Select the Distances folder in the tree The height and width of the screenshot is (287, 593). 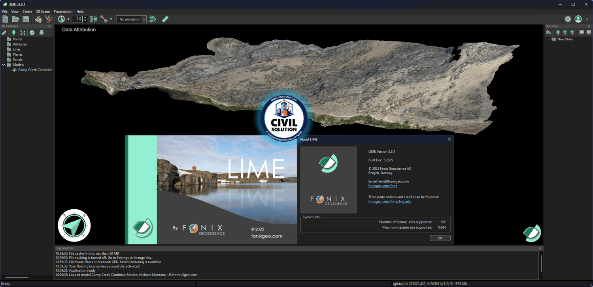click(x=20, y=44)
